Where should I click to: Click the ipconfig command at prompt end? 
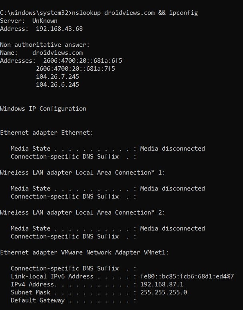183,13
